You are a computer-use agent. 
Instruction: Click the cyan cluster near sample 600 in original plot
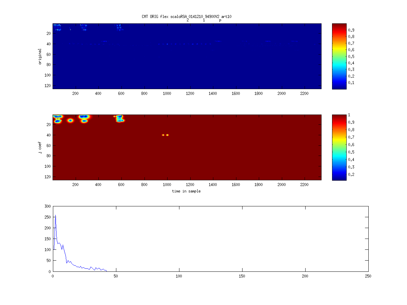120,27
